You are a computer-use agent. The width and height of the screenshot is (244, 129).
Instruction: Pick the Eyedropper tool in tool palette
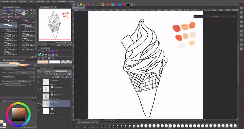coord(56,51)
